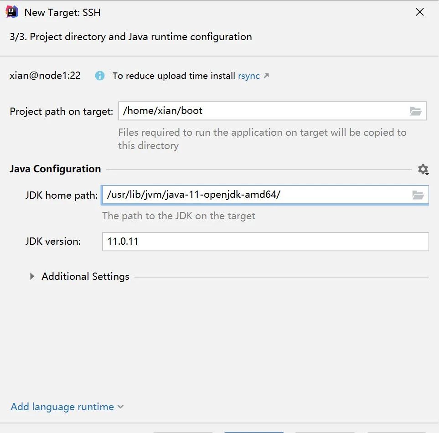Click the 'Project path on target:' label
This screenshot has width=439, height=433.
[62, 111]
